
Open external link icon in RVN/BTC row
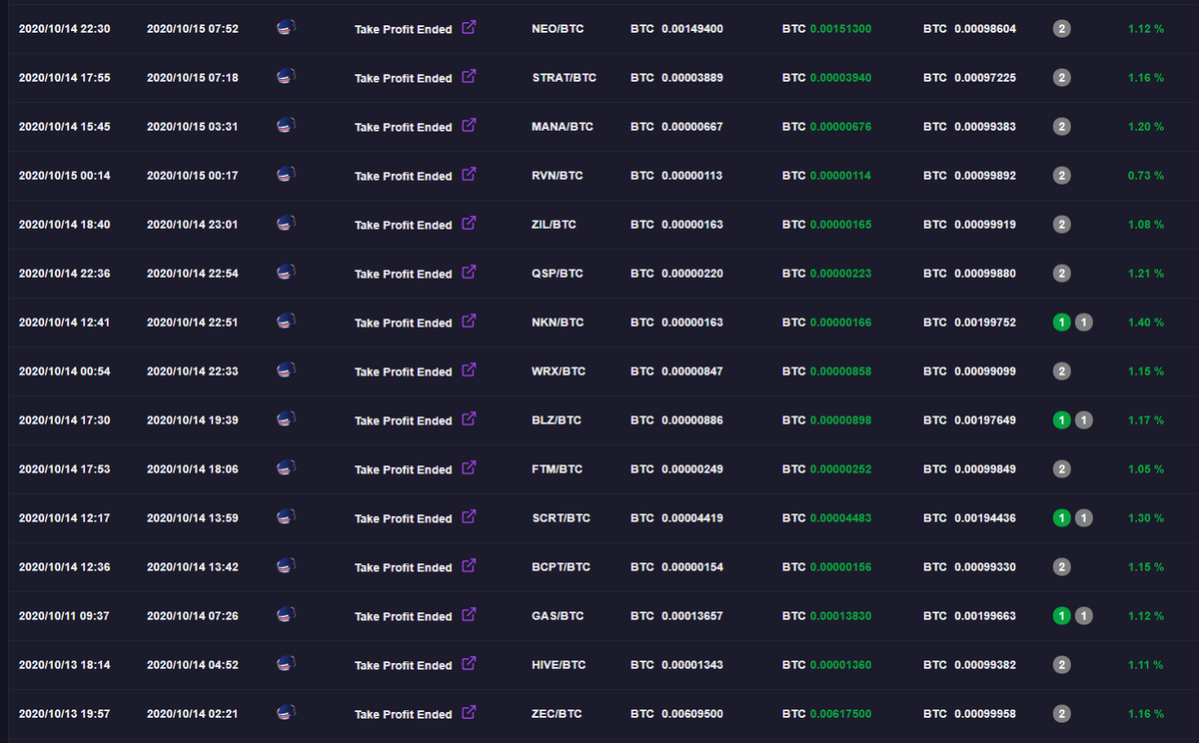469,175
